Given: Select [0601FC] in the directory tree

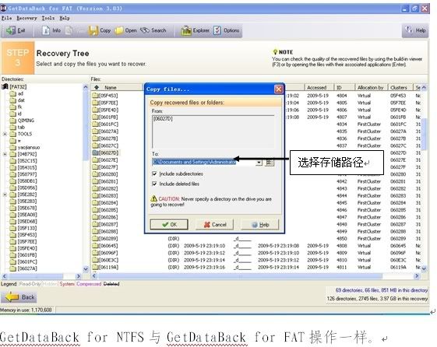Looking at the screenshot, I should click(x=27, y=262).
